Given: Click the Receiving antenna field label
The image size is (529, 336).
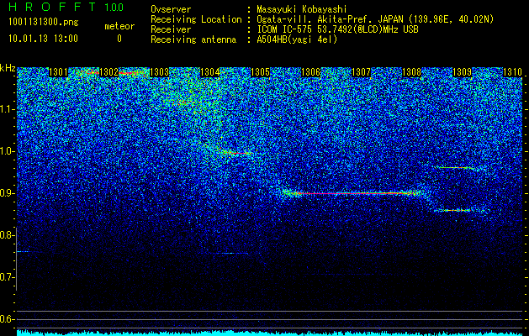Looking at the screenshot, I should (x=193, y=39).
